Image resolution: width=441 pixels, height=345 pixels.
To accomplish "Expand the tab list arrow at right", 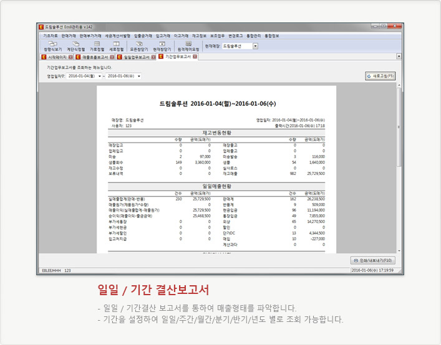I will pyautogui.click(x=399, y=57).
